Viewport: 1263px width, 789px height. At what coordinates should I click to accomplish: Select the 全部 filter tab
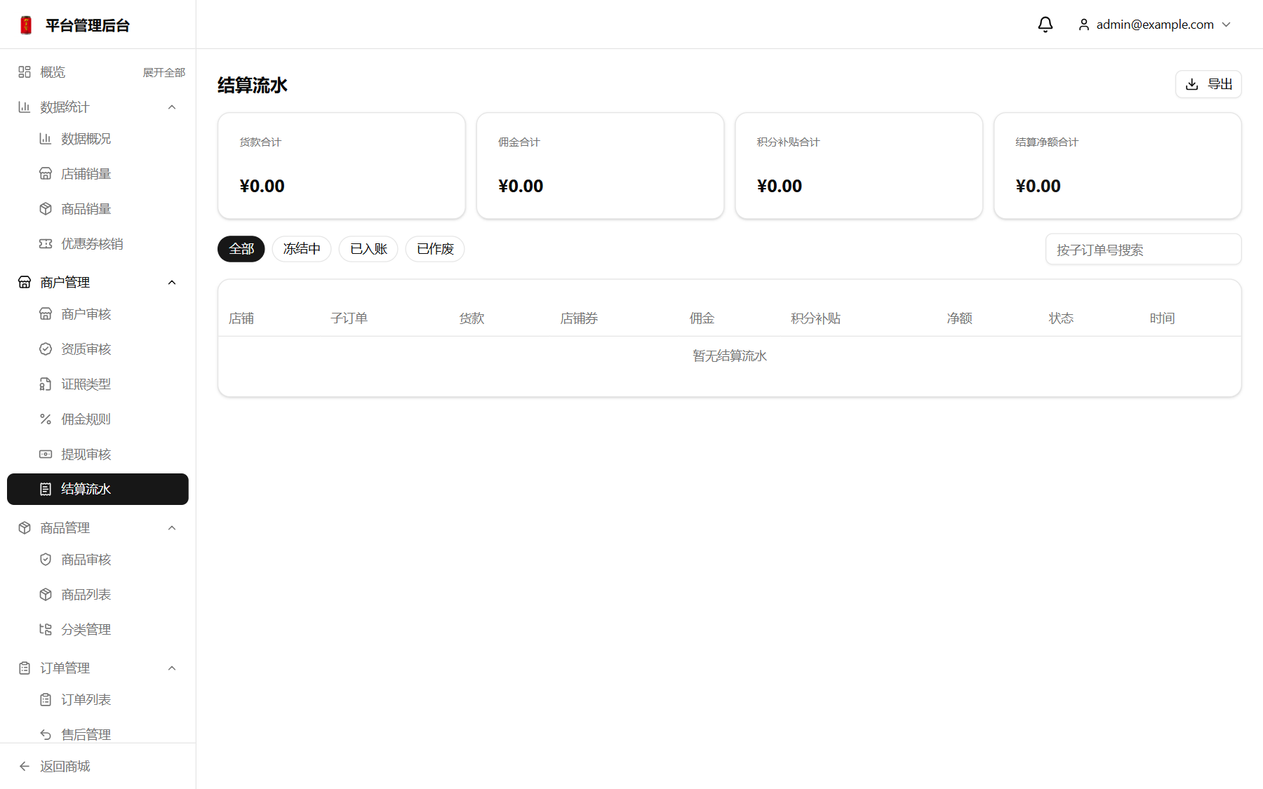tap(241, 249)
